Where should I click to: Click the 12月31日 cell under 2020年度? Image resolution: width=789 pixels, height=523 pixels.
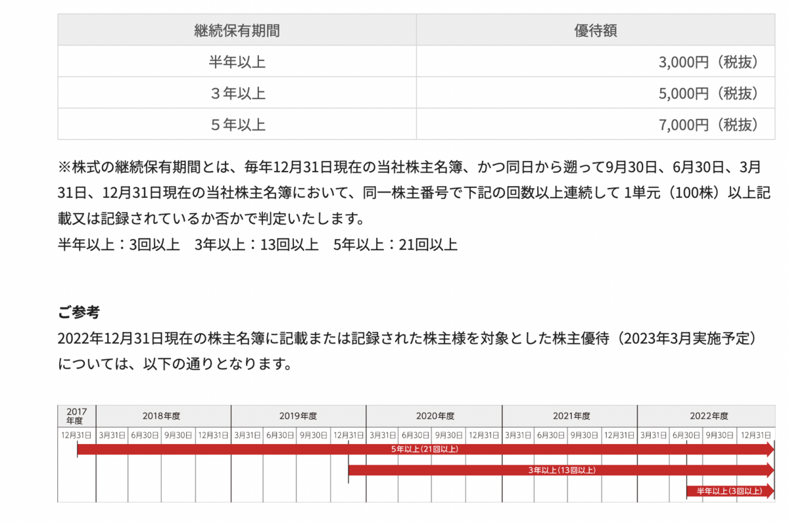484,434
